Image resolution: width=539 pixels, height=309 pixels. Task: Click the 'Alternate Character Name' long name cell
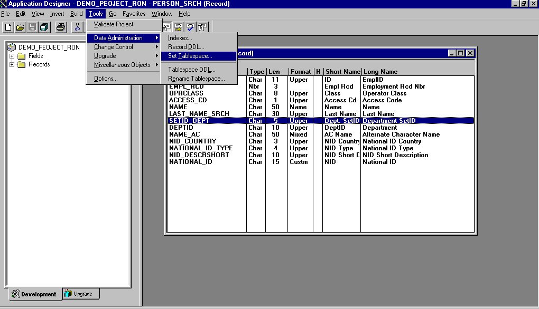pyautogui.click(x=401, y=134)
